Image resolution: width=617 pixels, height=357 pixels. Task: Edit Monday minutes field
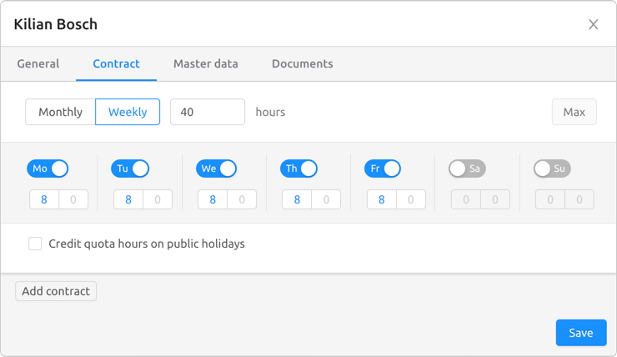coord(73,199)
